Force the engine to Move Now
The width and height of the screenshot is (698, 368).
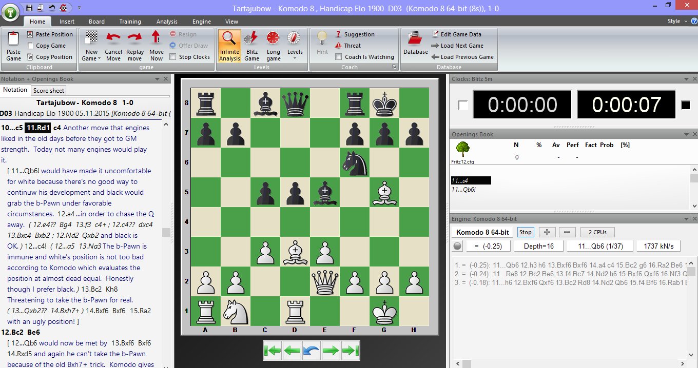pos(156,45)
